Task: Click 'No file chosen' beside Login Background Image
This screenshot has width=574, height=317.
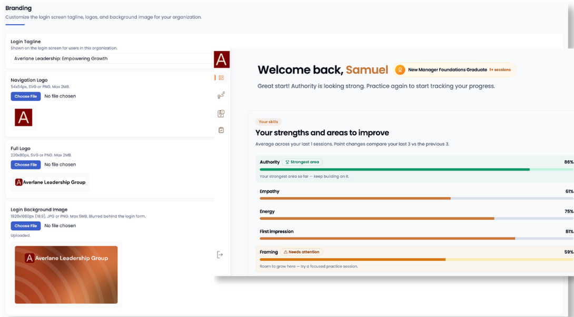Action: pos(60,226)
